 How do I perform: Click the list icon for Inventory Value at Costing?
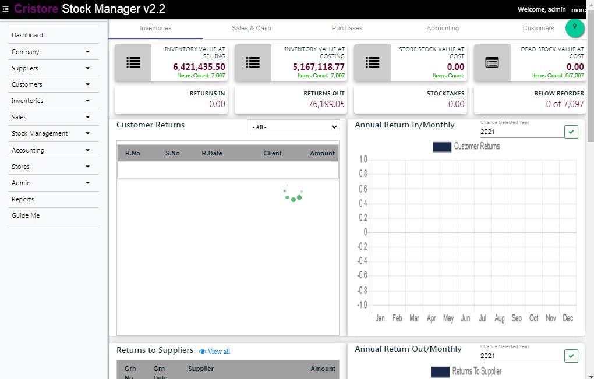point(253,62)
